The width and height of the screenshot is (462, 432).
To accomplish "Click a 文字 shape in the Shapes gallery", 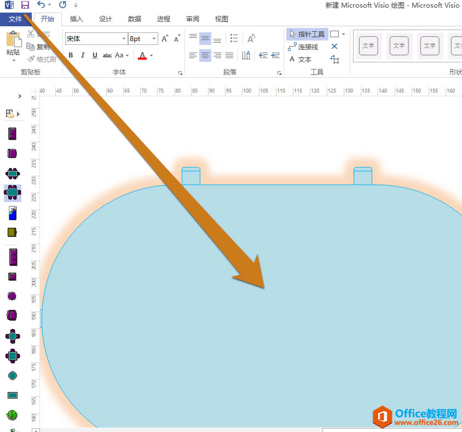I will [x=368, y=46].
